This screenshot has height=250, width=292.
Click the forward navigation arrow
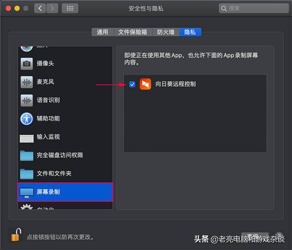(x=52, y=8)
